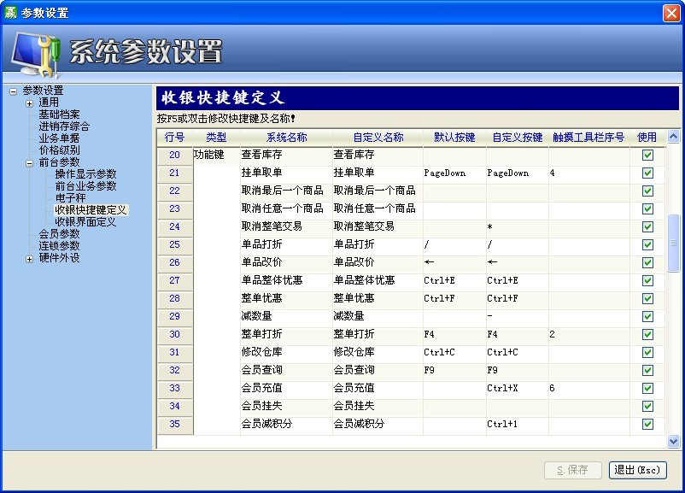The image size is (685, 493).
Task: Toggle 使用 checkbox for 取消整笔交易
Action: point(647,226)
